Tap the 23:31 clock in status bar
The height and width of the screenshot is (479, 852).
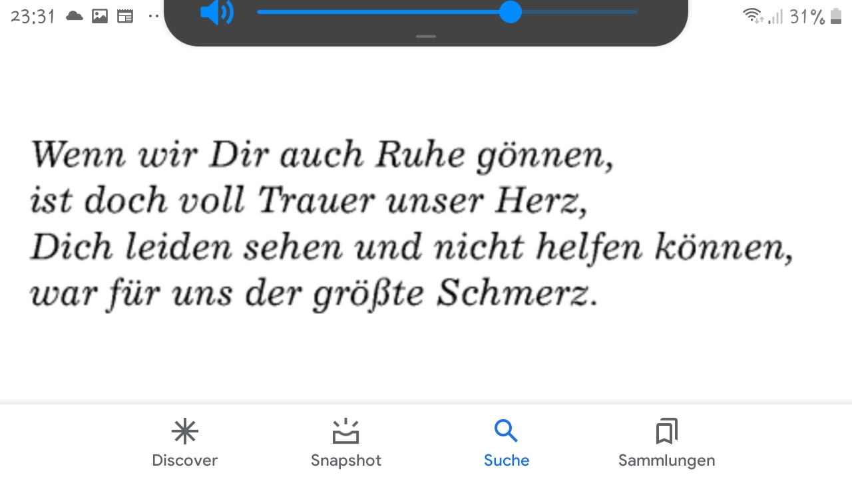click(x=33, y=17)
